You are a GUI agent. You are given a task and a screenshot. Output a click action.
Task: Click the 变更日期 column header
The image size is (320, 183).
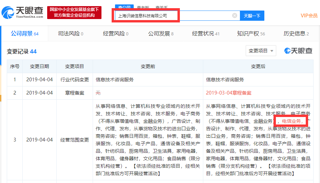point(39,66)
